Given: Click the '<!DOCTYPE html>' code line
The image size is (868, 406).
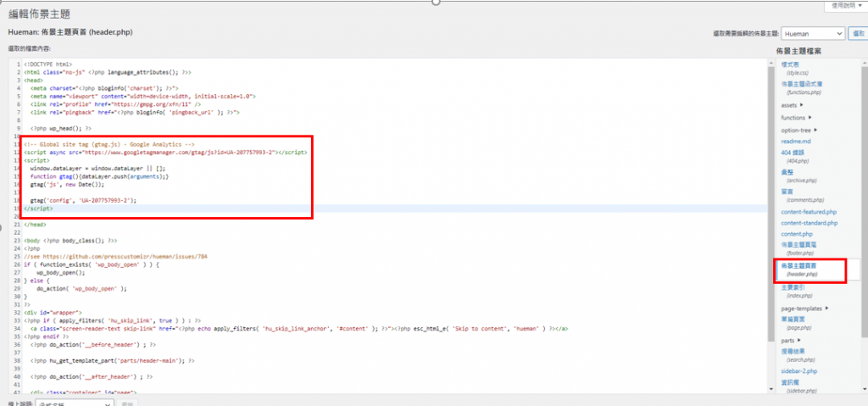Looking at the screenshot, I should coord(47,64).
